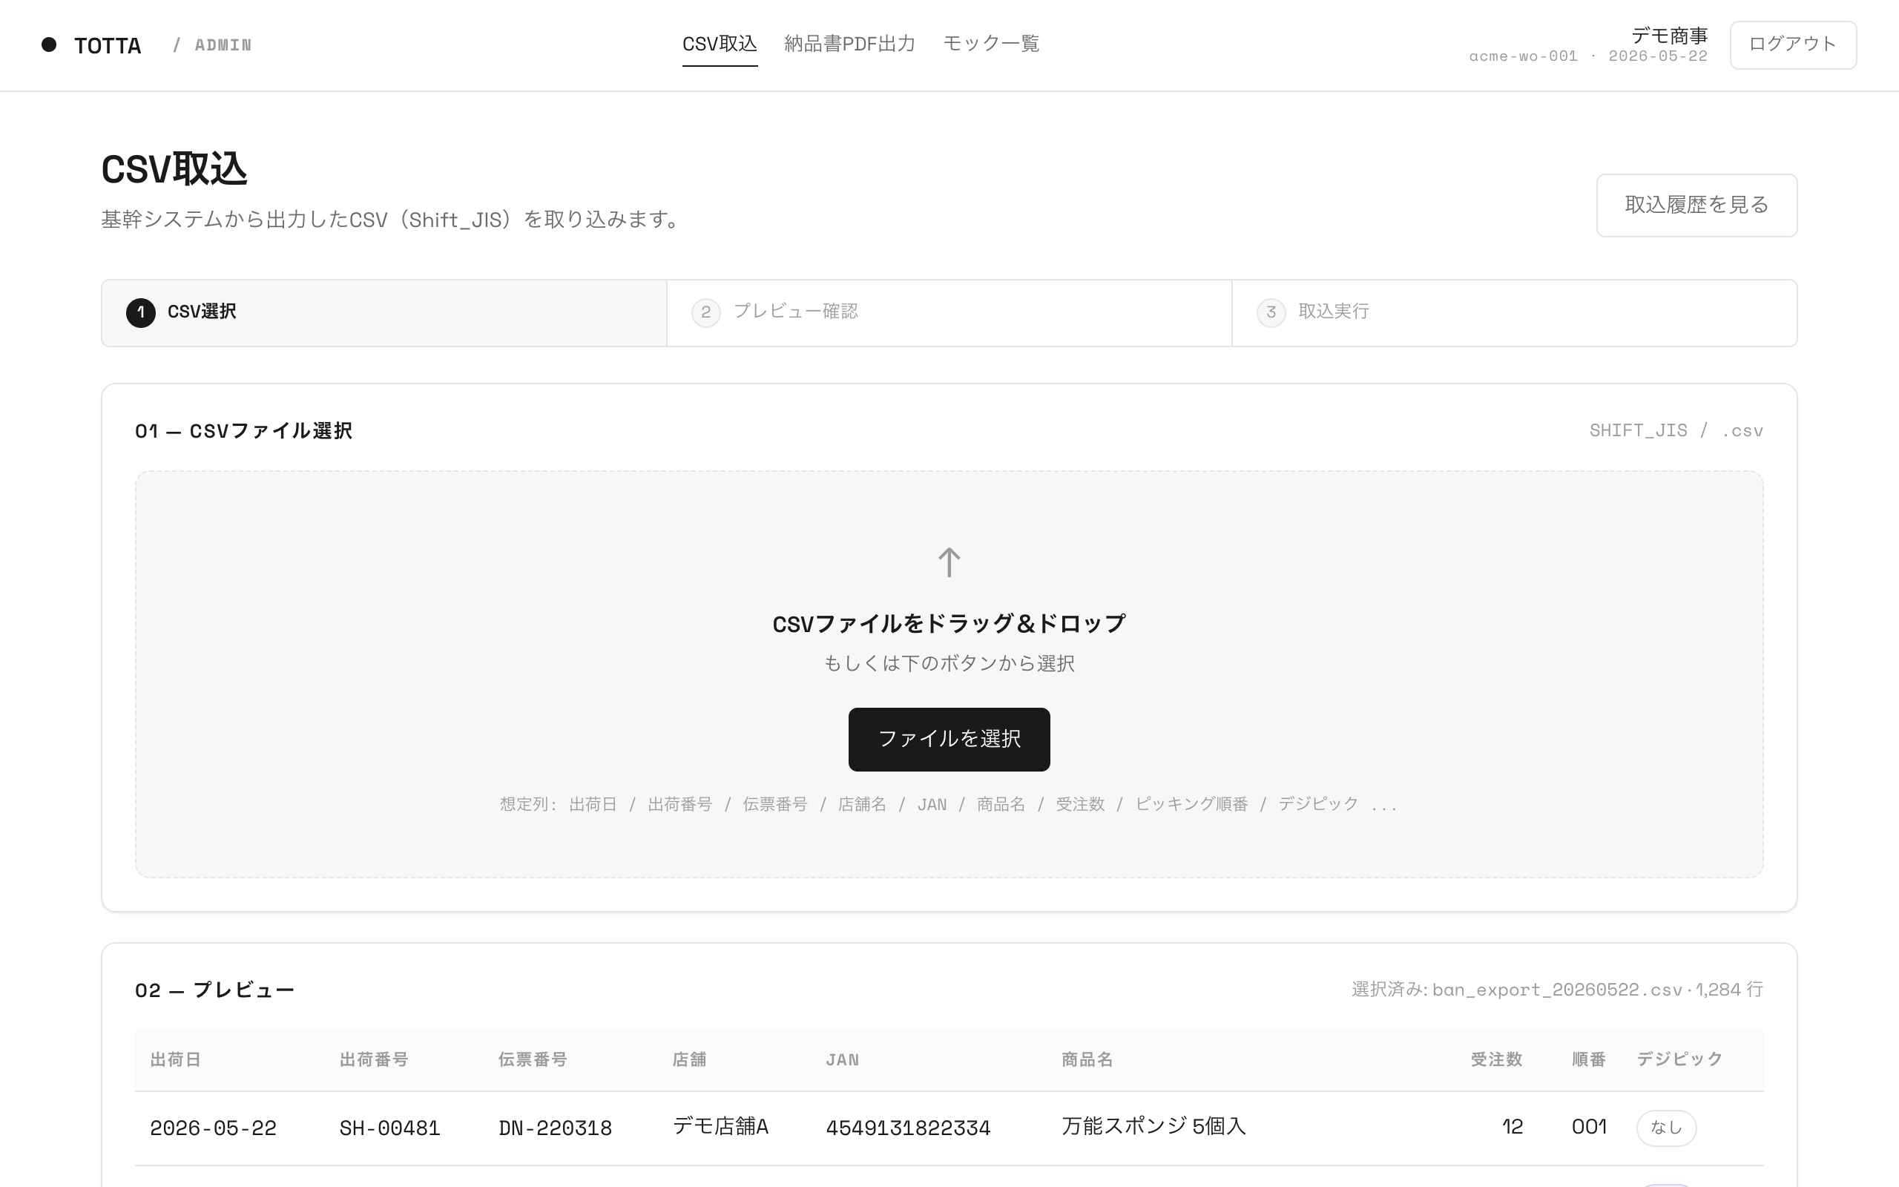Click the ファイルを選択 button
The width and height of the screenshot is (1899, 1187).
pos(949,740)
